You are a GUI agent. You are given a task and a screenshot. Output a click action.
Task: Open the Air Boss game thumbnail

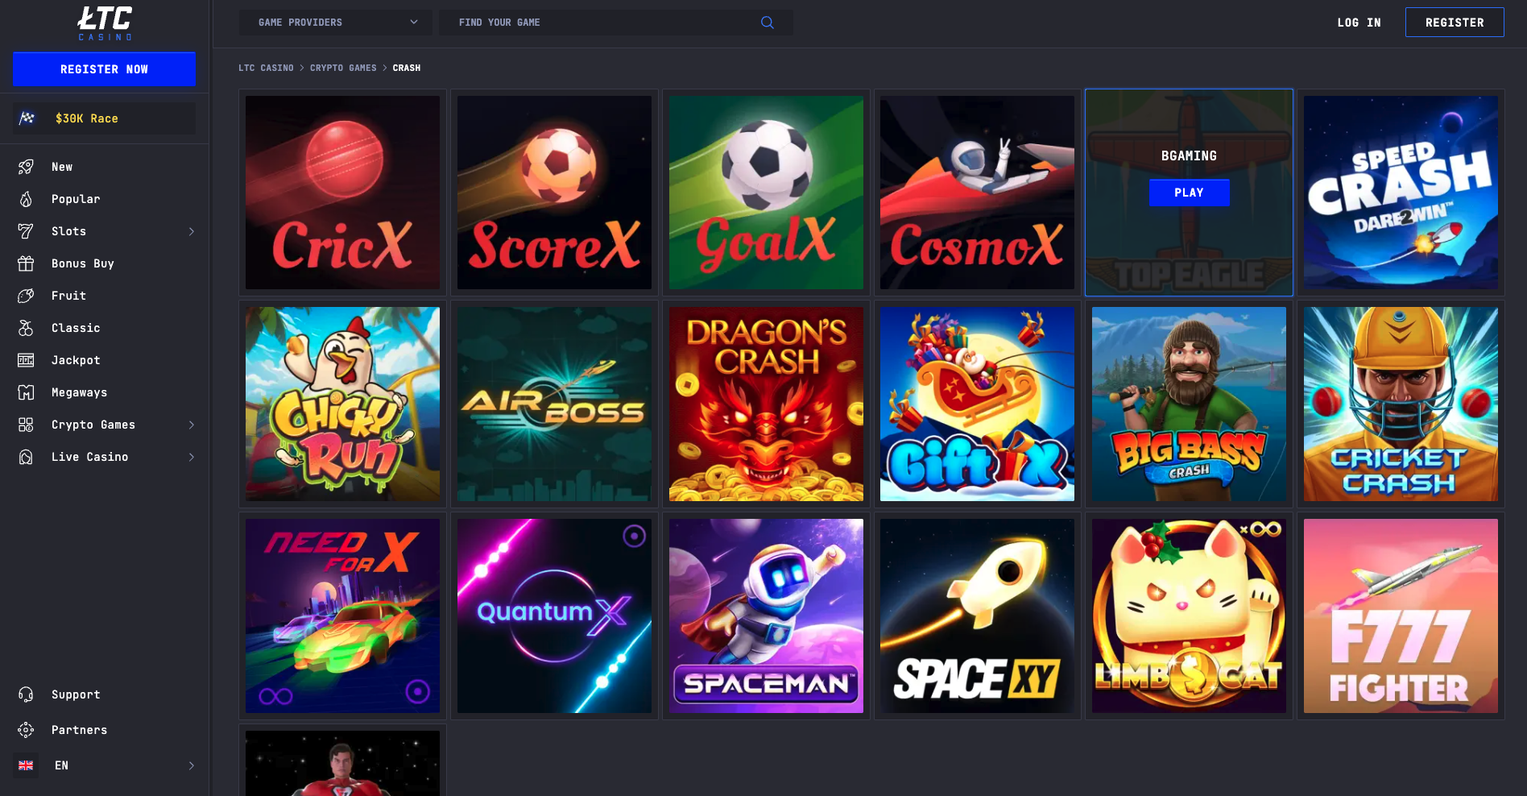point(554,404)
